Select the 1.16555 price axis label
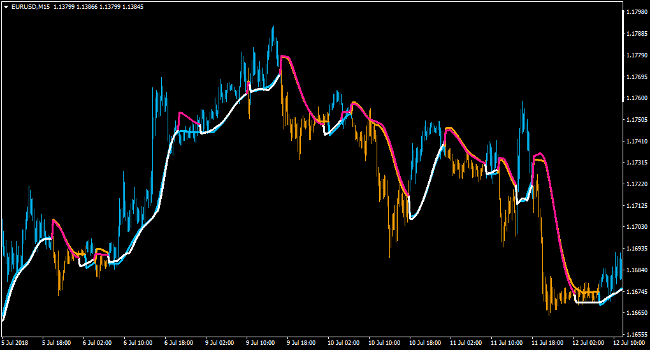The image size is (650, 350). (x=637, y=334)
